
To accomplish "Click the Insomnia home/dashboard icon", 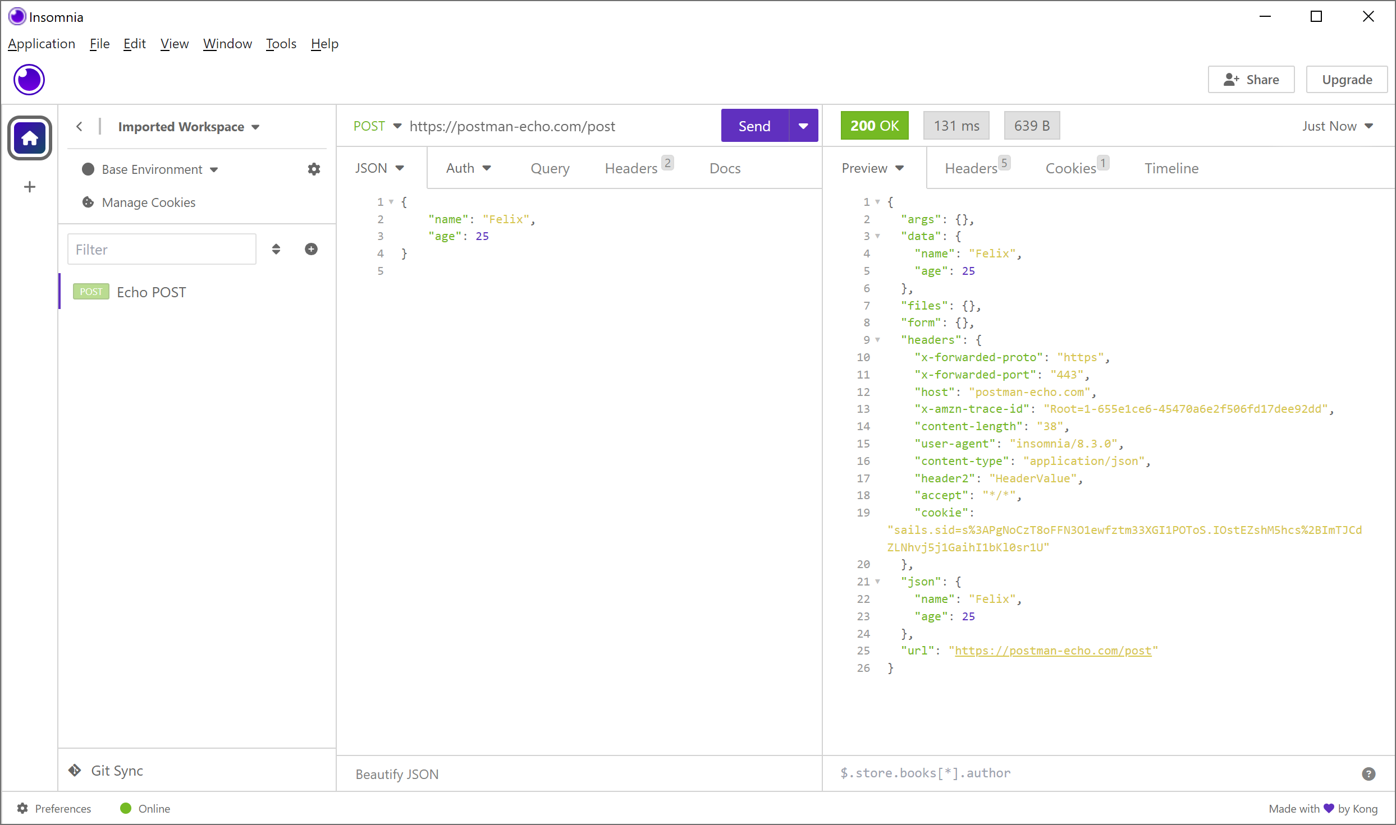I will (30, 139).
